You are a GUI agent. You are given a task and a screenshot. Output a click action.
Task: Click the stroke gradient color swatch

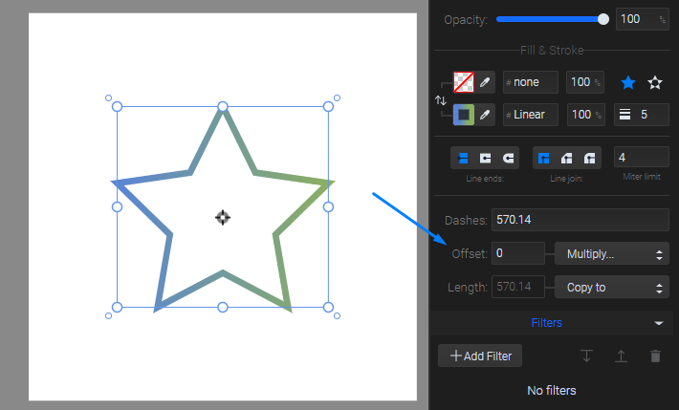(464, 115)
